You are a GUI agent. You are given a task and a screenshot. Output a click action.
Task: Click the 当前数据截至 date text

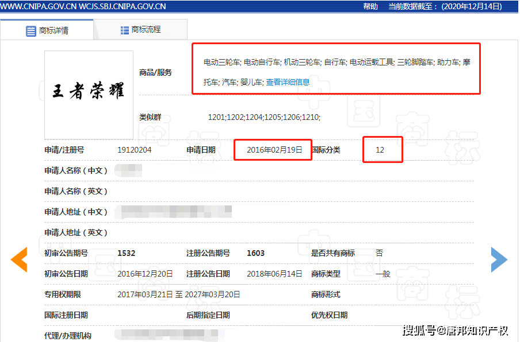click(x=445, y=6)
